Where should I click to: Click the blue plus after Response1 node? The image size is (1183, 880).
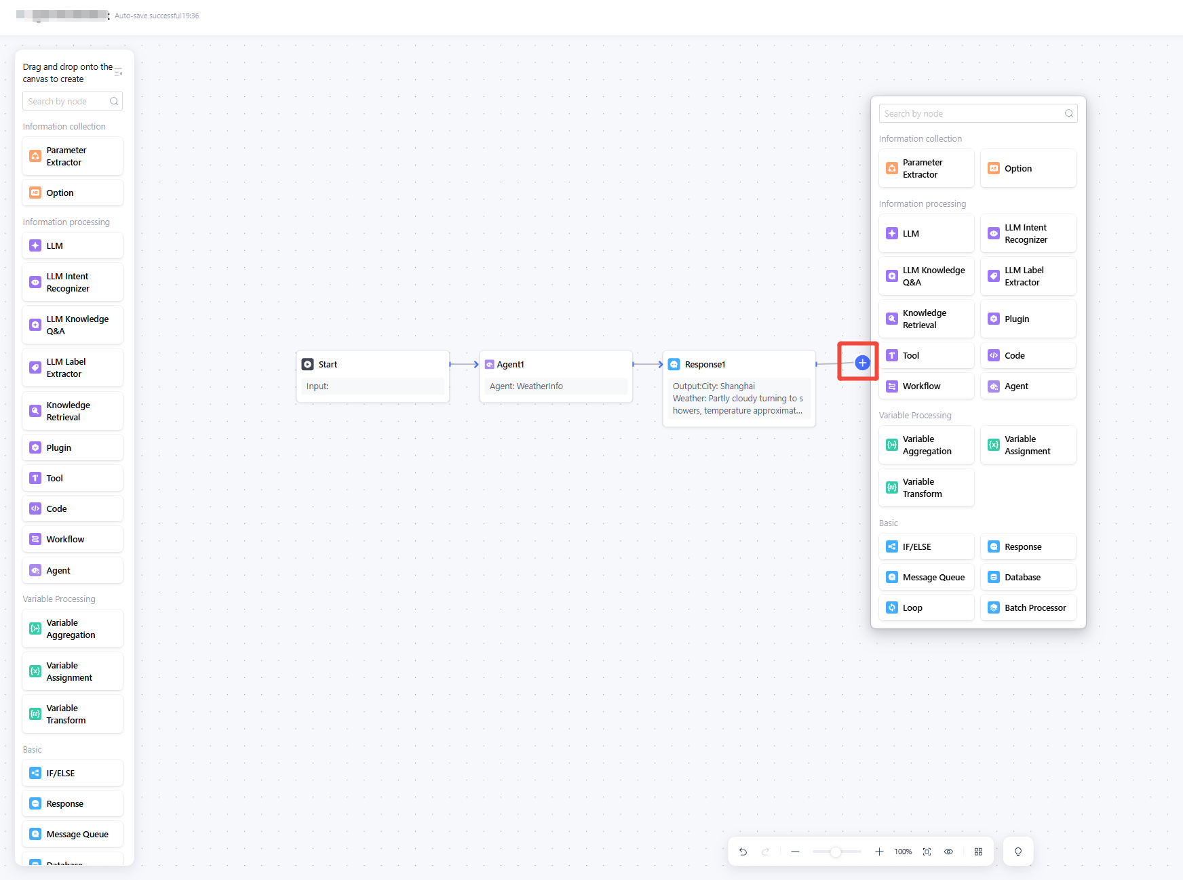(862, 363)
